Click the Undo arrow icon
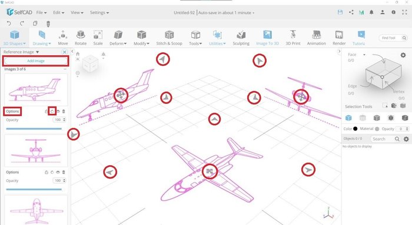The width and height of the screenshot is (412, 225). click(x=9, y=23)
